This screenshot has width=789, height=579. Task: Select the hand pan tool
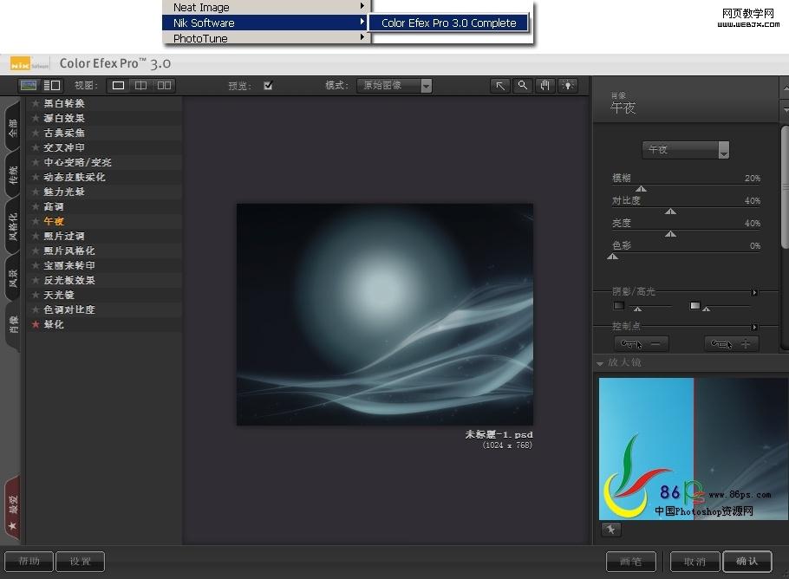coord(545,86)
